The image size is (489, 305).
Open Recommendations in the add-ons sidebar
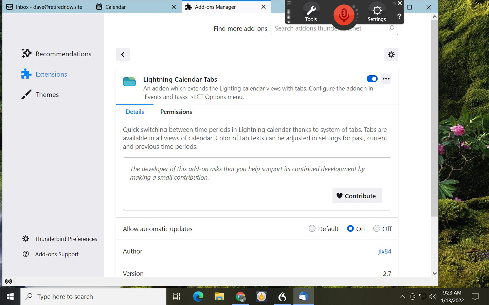56,54
